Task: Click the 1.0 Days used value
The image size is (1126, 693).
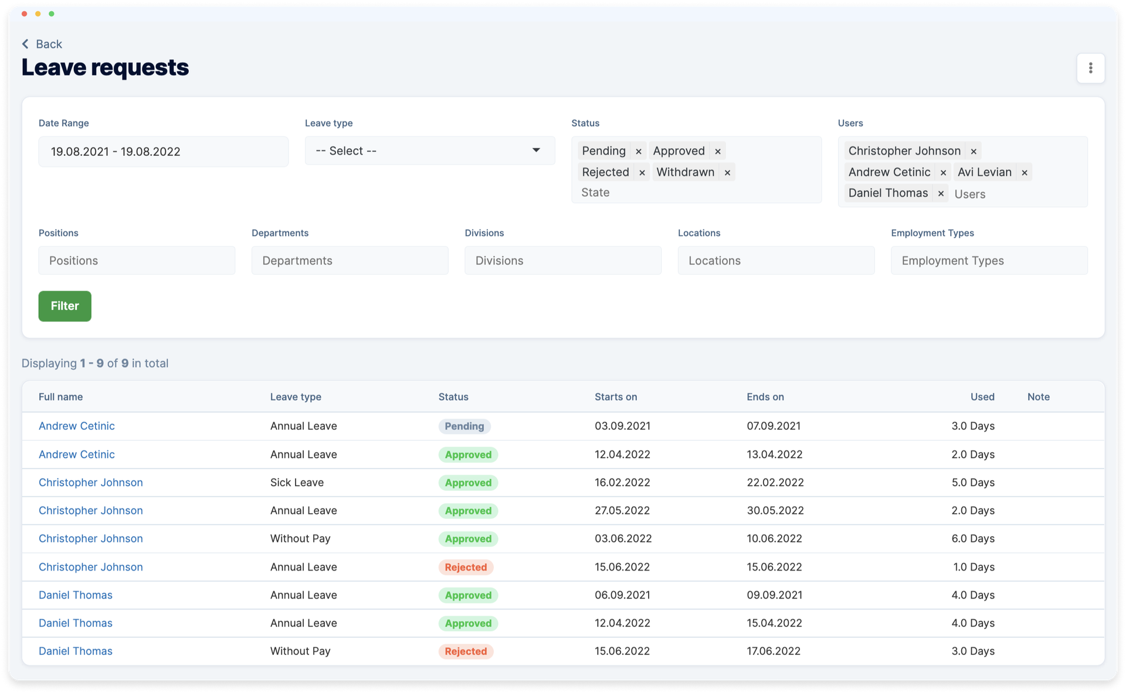Action: [x=974, y=566]
